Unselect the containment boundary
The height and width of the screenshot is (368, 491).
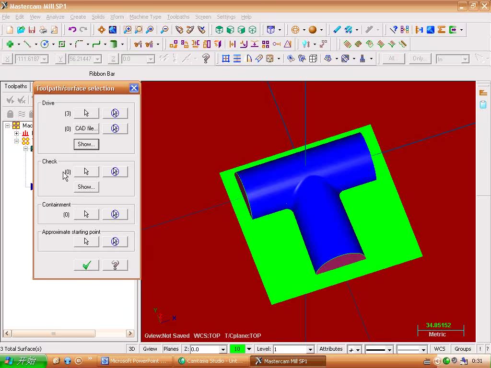click(115, 214)
